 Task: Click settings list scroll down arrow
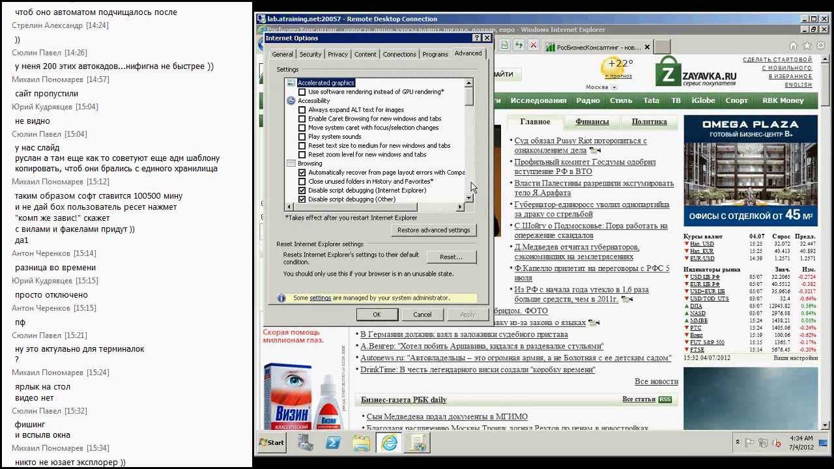coord(468,199)
